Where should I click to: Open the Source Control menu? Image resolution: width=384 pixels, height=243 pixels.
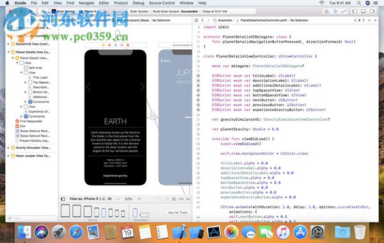pyautogui.click(x=162, y=3)
